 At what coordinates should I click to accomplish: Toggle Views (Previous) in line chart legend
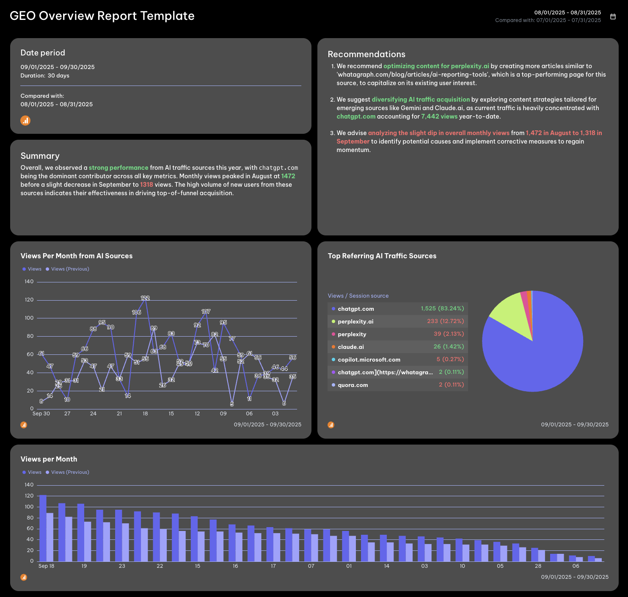point(68,269)
